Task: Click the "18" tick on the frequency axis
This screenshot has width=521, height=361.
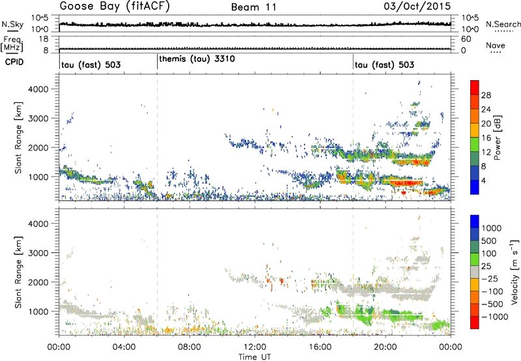Action: [x=44, y=39]
